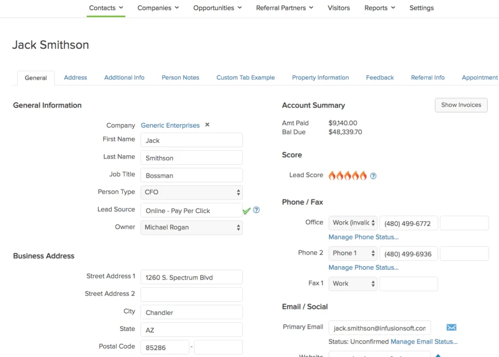
Task: Remove Generic Enterprises with the X icon
Action: click(x=207, y=125)
